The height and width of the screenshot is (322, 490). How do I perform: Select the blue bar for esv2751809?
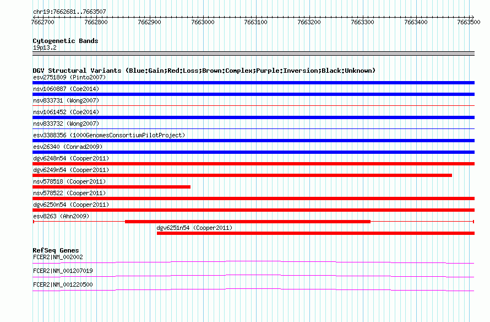click(x=253, y=83)
